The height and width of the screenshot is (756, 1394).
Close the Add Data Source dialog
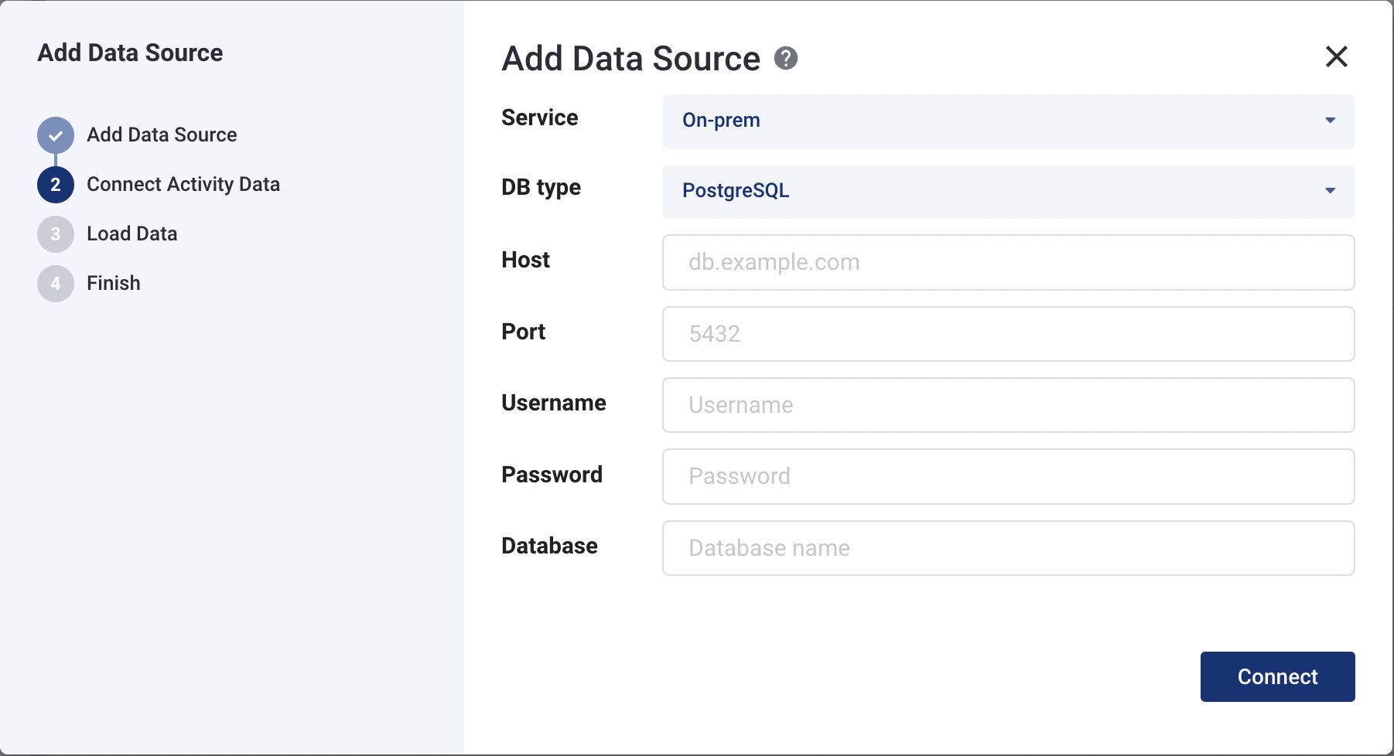[1336, 56]
